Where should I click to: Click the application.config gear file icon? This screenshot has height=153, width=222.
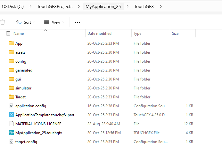[x=12, y=106]
